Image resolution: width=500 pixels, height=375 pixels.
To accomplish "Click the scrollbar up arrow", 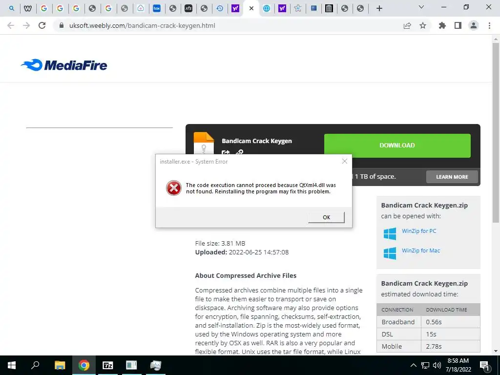I will point(496,39).
